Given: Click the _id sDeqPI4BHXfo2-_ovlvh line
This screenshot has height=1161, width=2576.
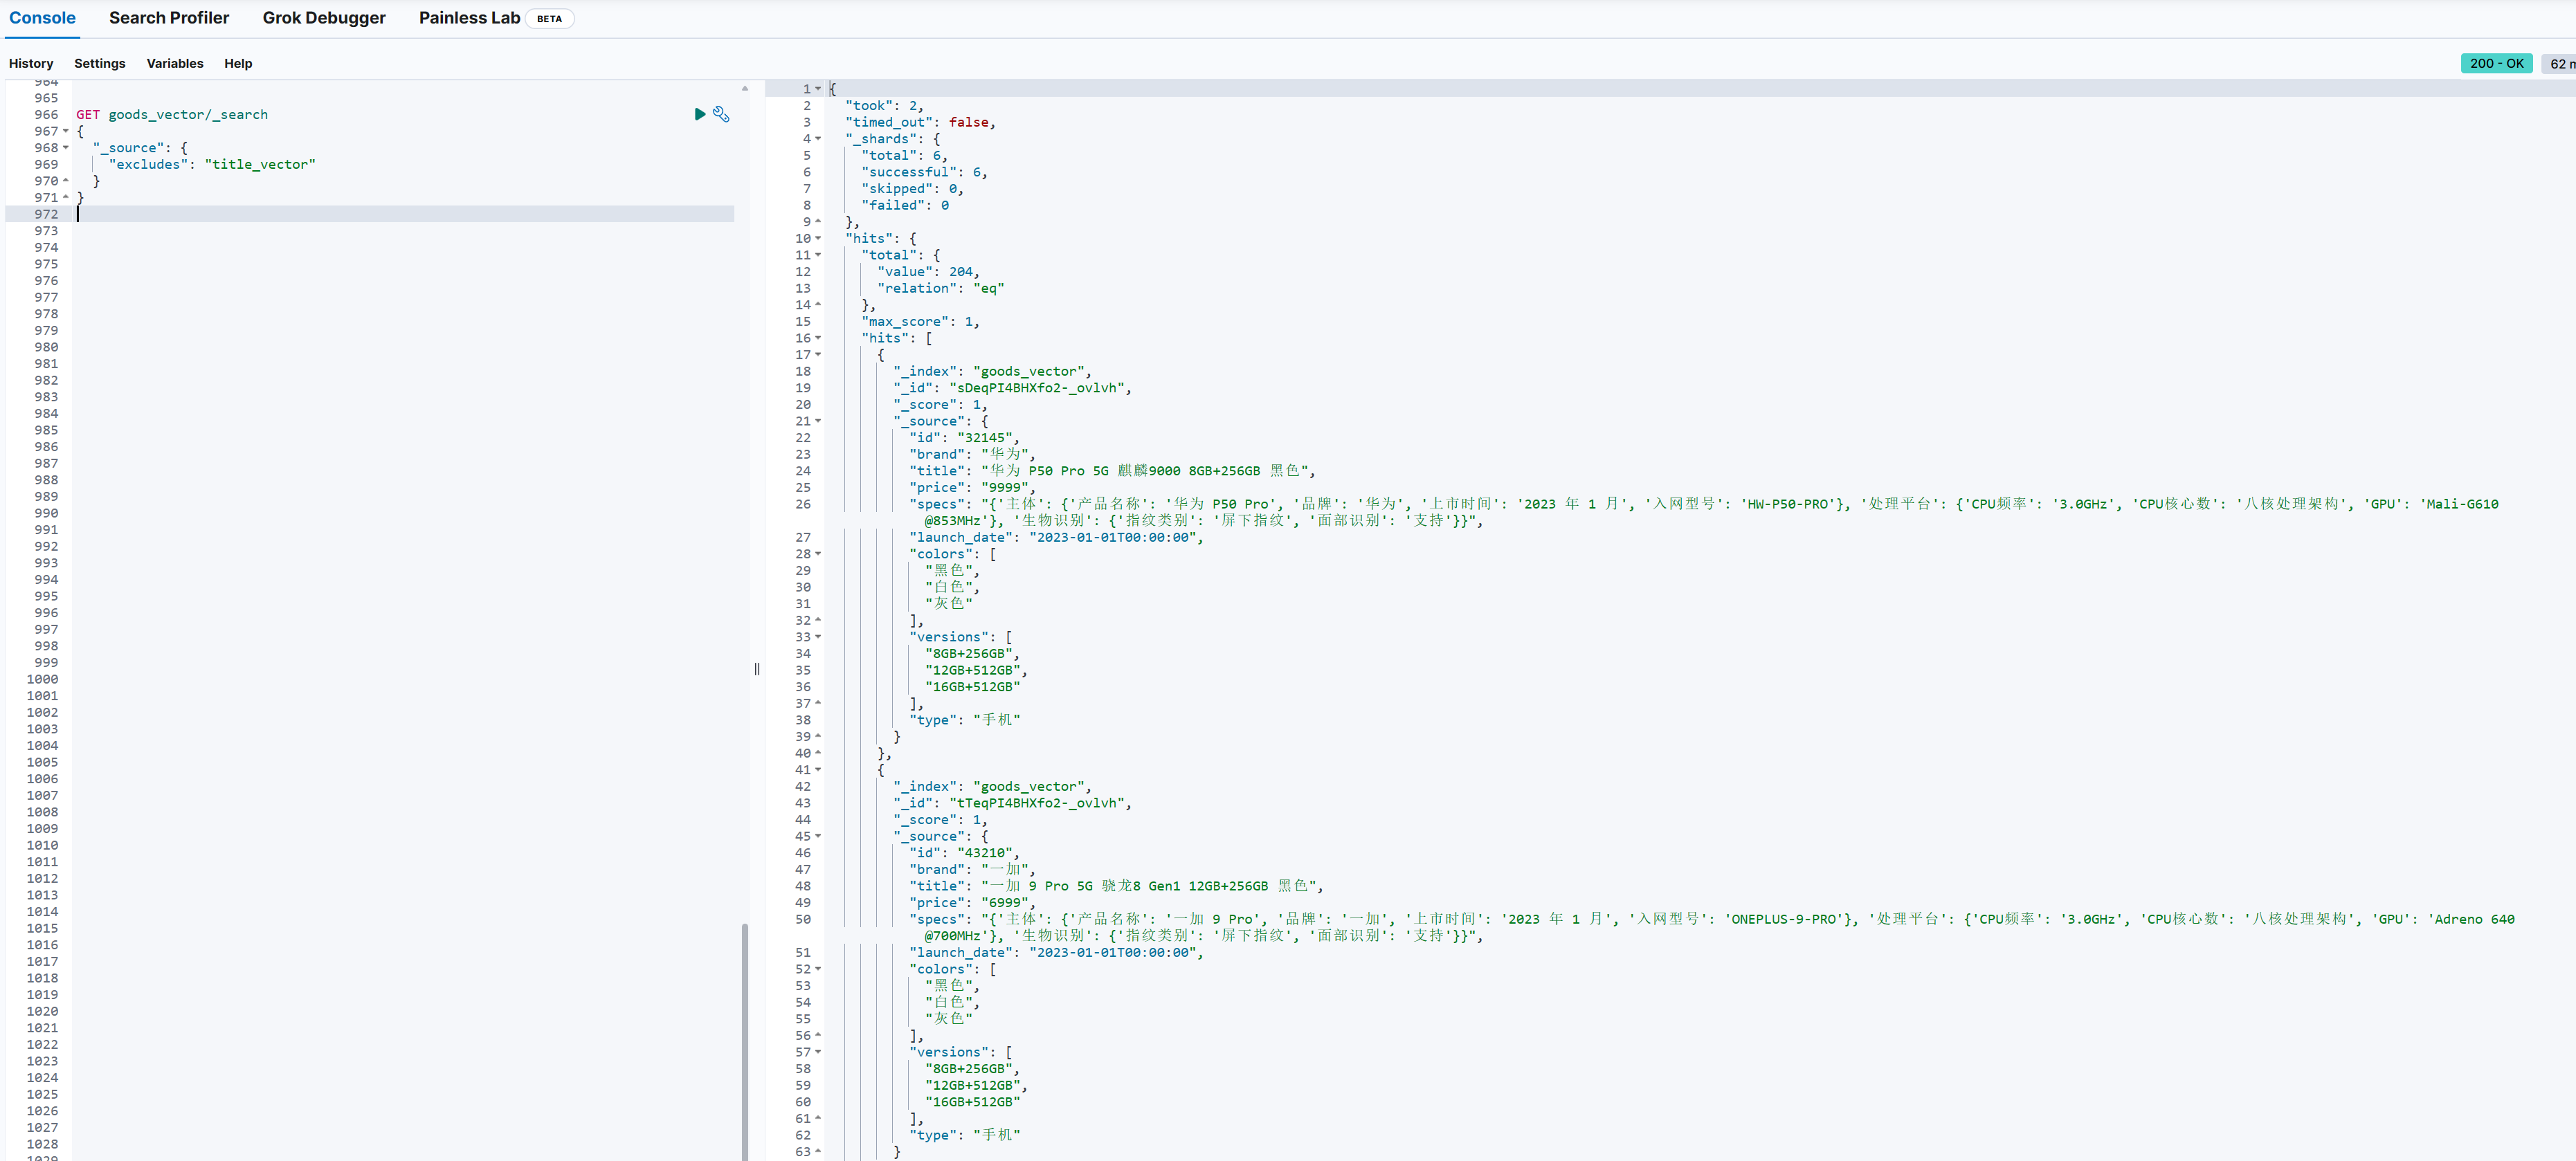Looking at the screenshot, I should coord(1012,388).
